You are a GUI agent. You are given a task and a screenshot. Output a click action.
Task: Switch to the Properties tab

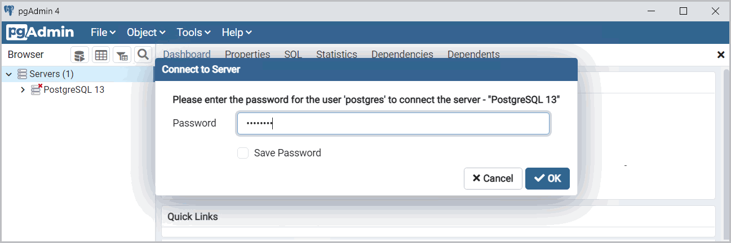(247, 55)
